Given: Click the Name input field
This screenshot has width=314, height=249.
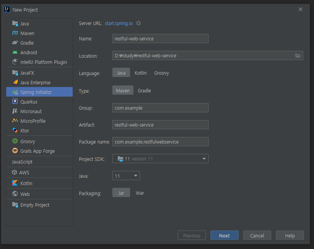Looking at the screenshot, I should pyautogui.click(x=160, y=38).
